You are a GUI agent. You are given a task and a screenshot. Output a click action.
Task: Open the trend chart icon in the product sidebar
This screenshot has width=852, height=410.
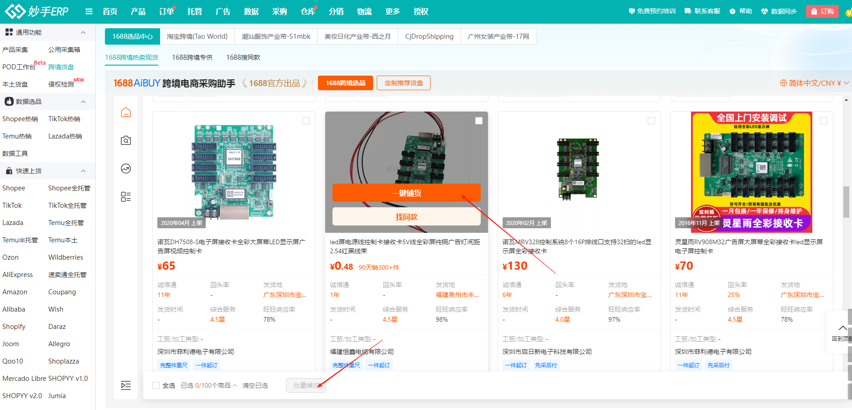click(126, 169)
